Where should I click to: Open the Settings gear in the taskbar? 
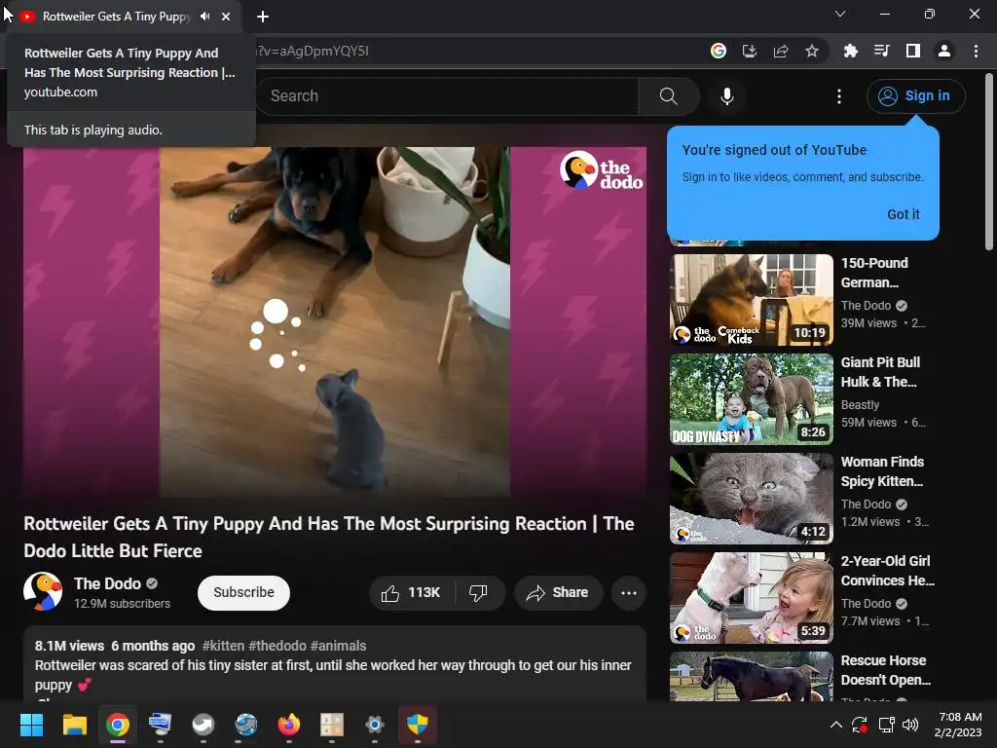pos(375,725)
